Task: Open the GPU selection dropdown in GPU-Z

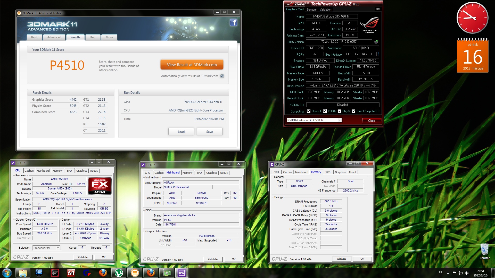Action: 340,120
